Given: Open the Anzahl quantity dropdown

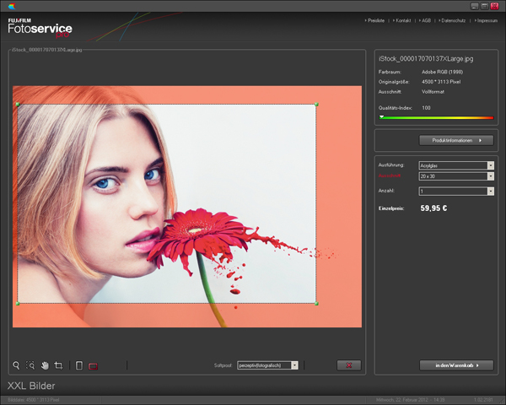Looking at the screenshot, I should (455, 192).
